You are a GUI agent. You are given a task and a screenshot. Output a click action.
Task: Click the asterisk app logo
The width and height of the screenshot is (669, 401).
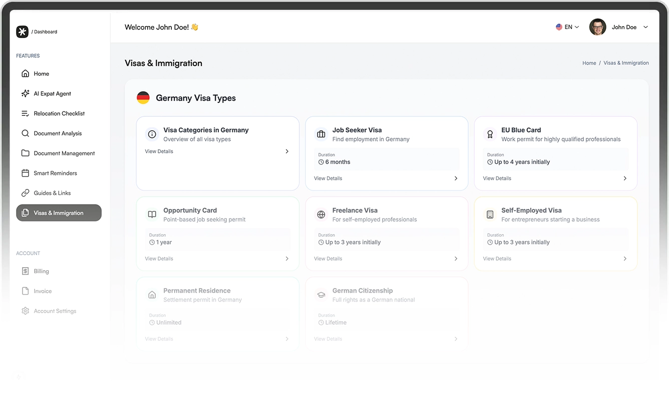22,32
